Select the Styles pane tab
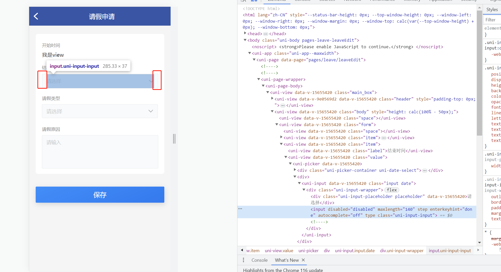Screen dimensions: 501x272 click(x=492, y=10)
